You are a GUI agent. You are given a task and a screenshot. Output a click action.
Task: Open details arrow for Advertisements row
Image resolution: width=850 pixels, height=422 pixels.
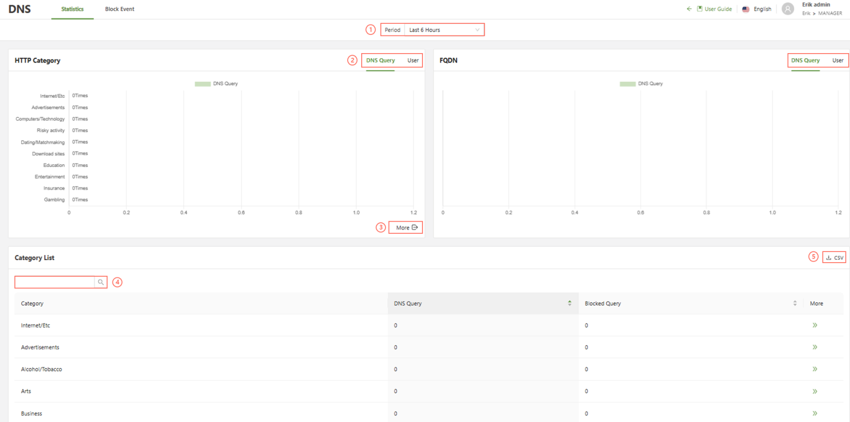[x=815, y=347]
